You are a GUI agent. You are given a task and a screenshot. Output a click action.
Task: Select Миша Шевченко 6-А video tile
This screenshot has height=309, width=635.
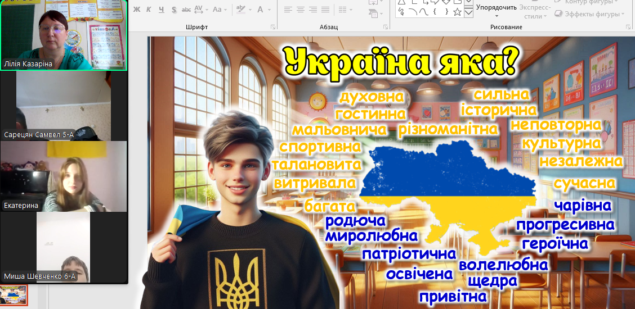[x=64, y=247]
